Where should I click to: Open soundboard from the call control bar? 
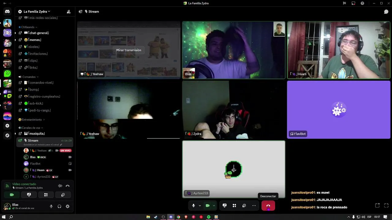coord(244,206)
